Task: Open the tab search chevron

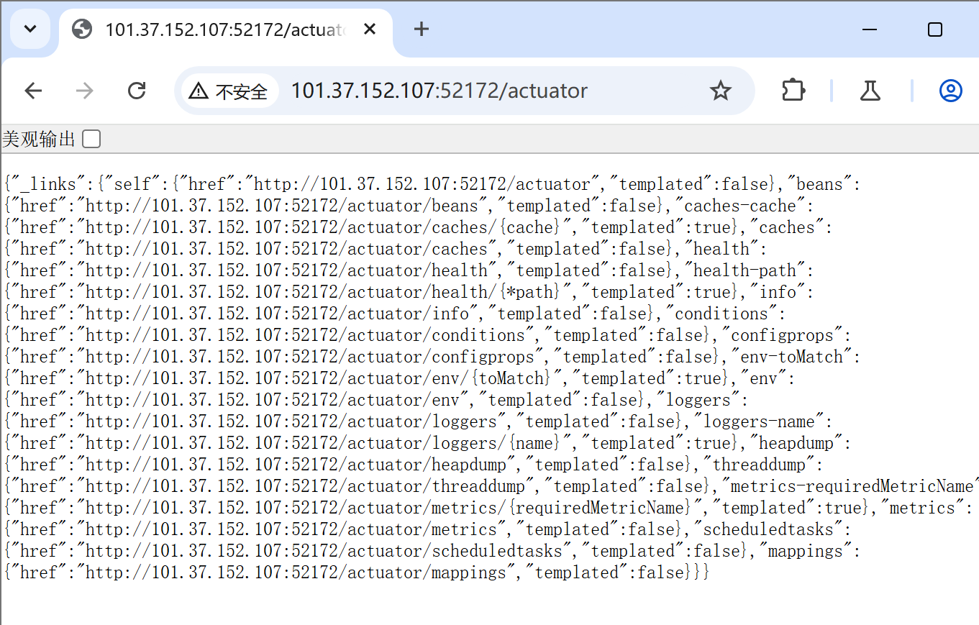Action: tap(29, 29)
